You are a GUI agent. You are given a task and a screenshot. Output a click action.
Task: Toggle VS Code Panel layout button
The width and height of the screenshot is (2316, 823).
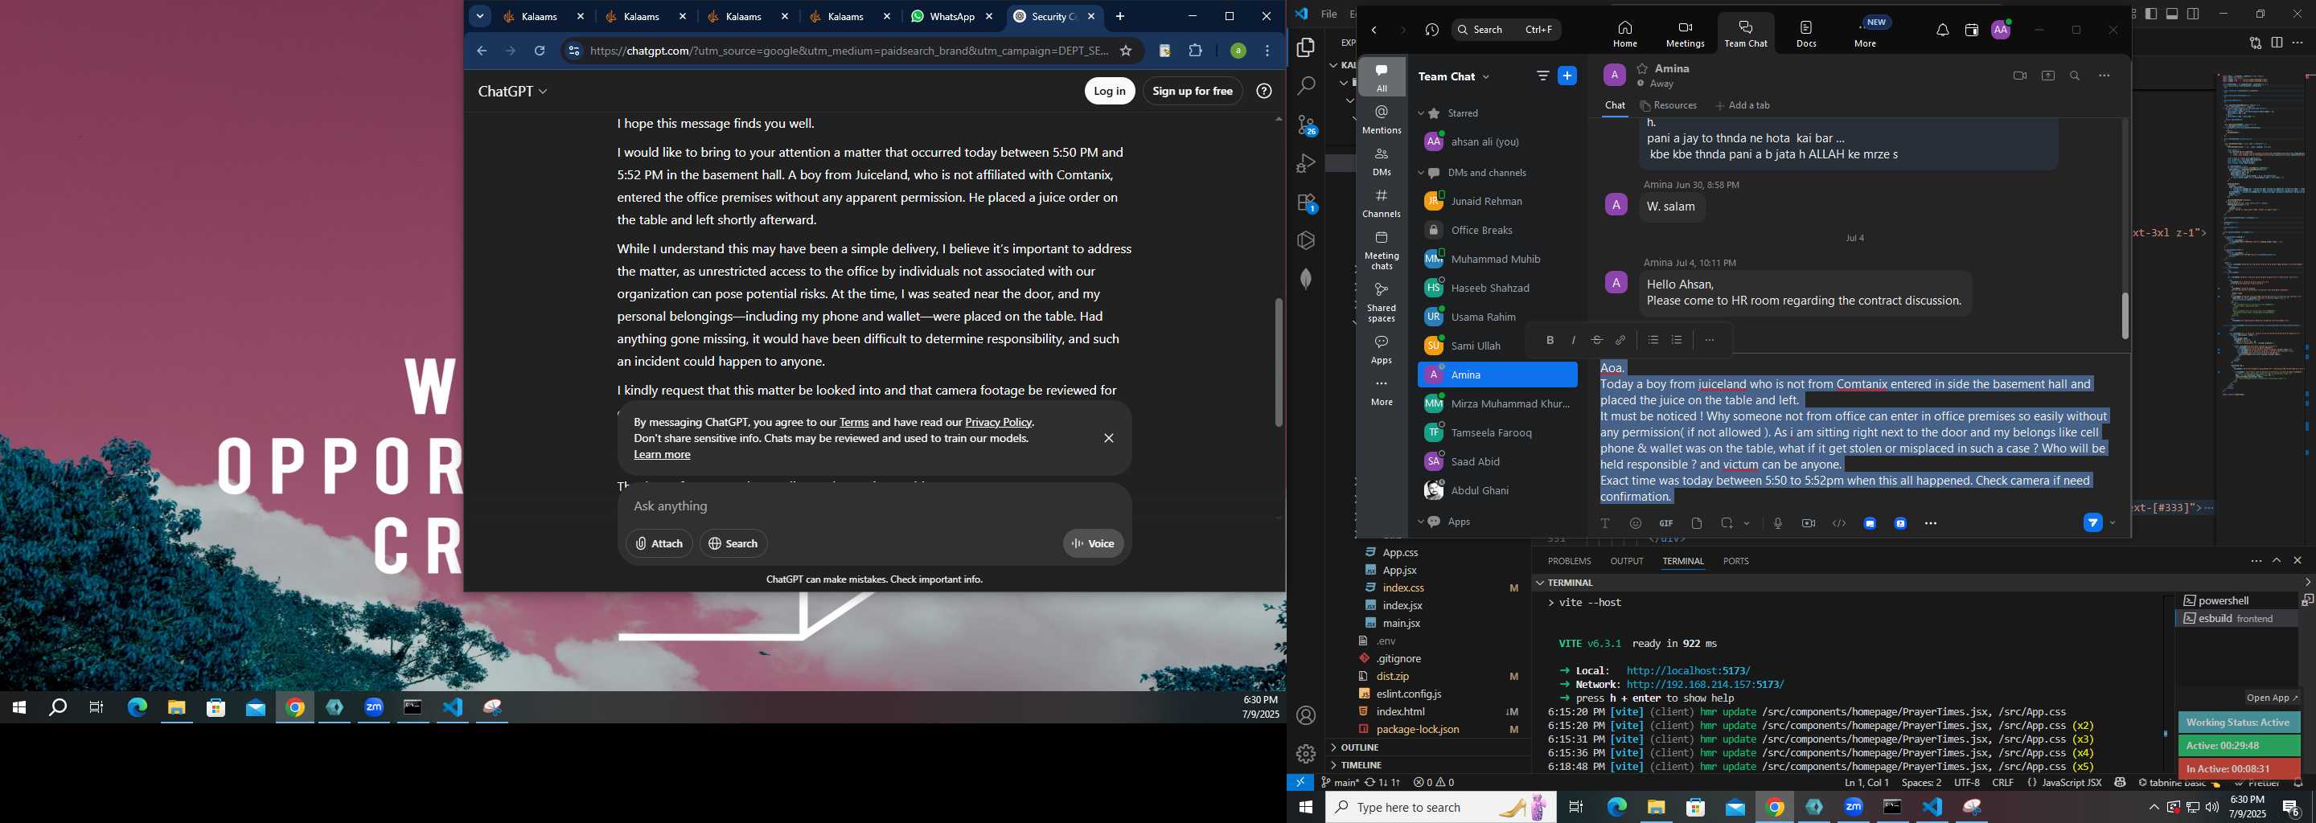(x=2171, y=14)
